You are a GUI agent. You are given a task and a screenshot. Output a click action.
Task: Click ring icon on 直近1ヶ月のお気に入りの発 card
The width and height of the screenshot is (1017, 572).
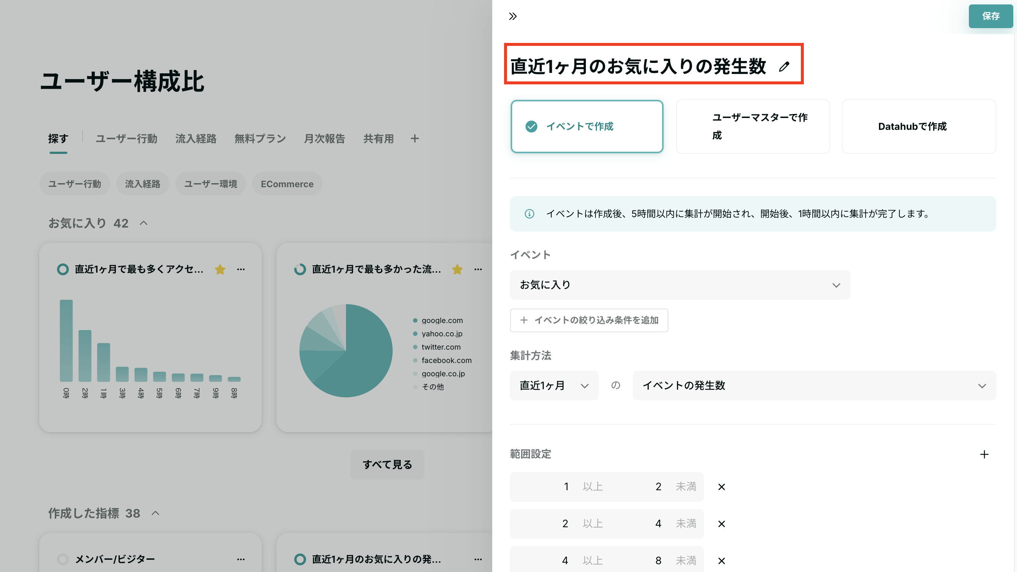[x=300, y=559]
